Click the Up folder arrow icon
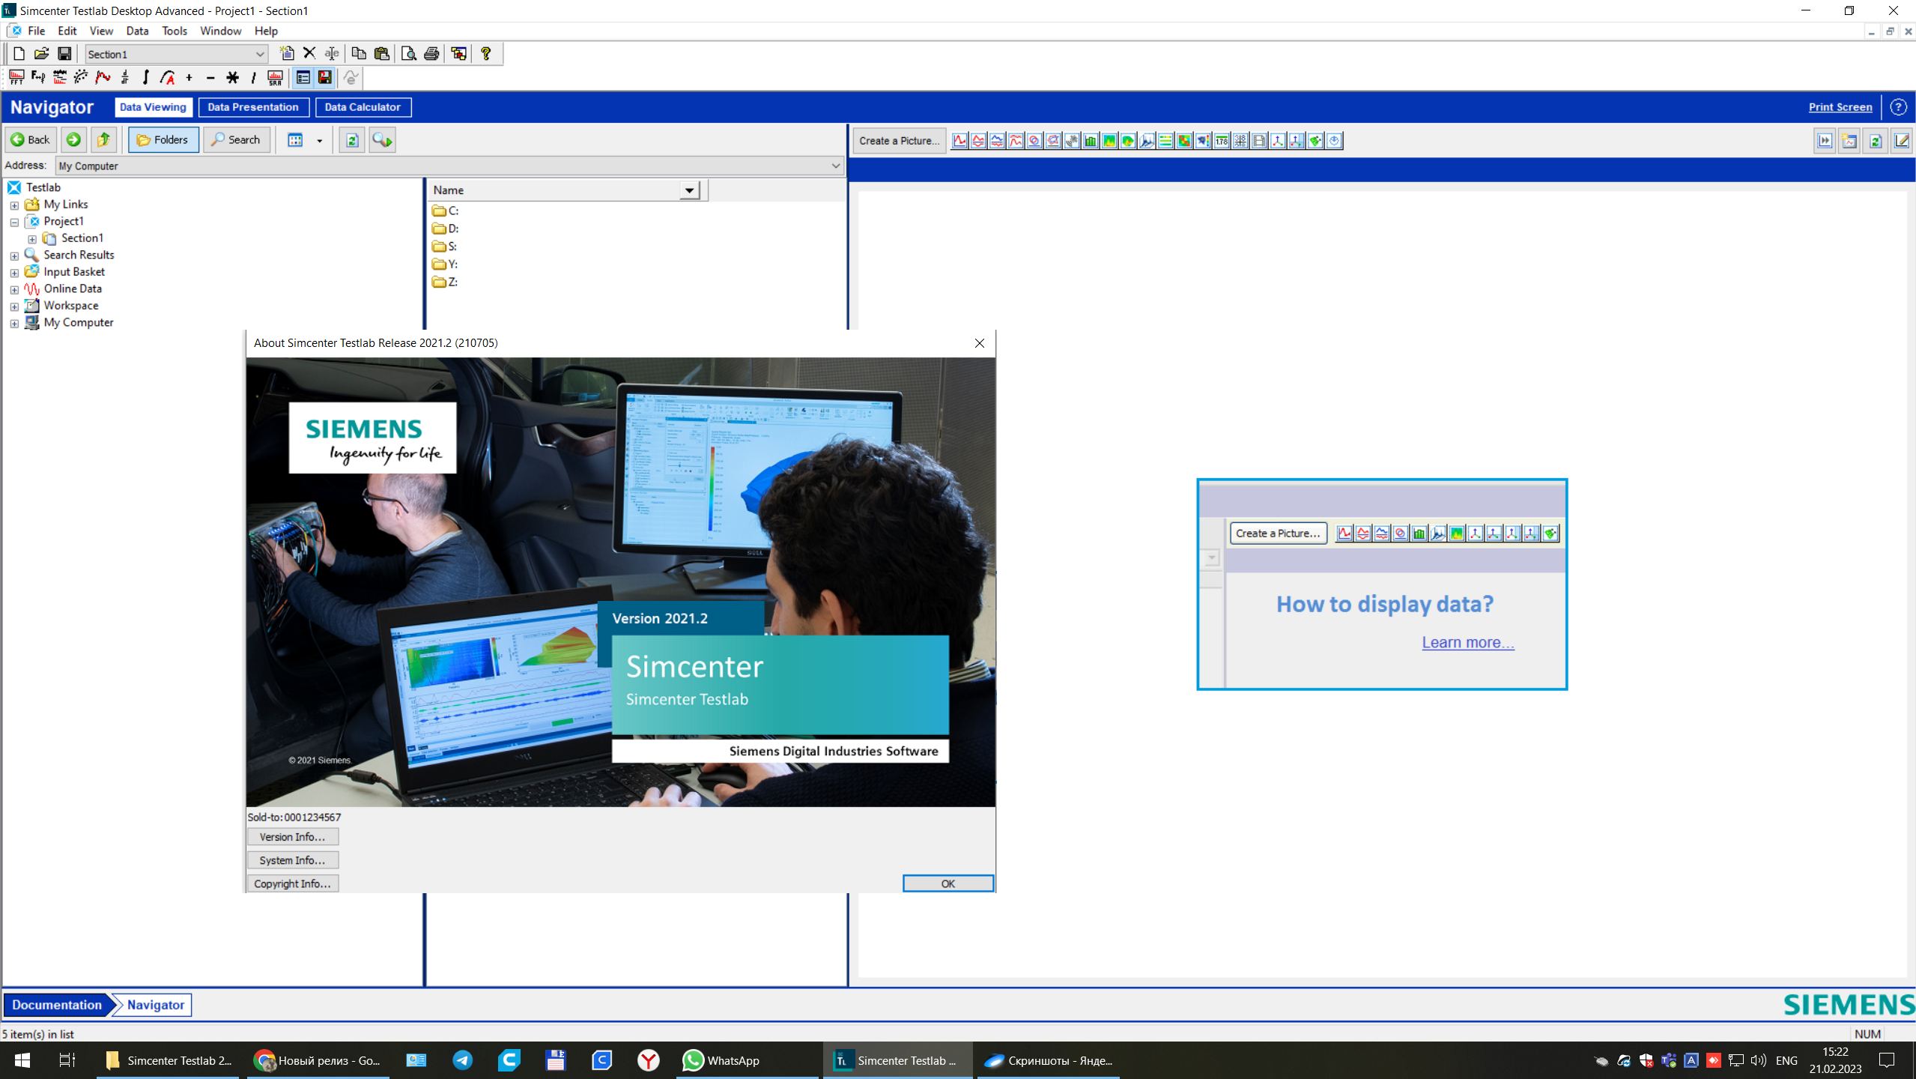The height and width of the screenshot is (1079, 1916). pyautogui.click(x=103, y=139)
